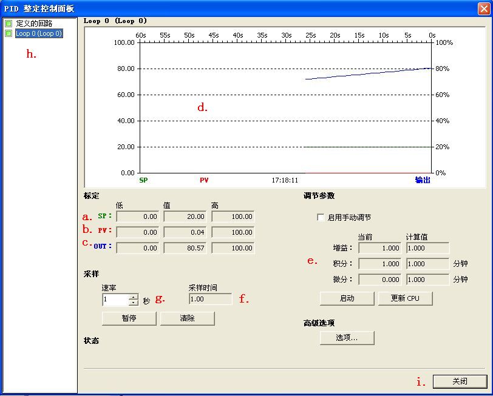Click the green icon beside 定义的回路
493x396 pixels.
(8, 23)
